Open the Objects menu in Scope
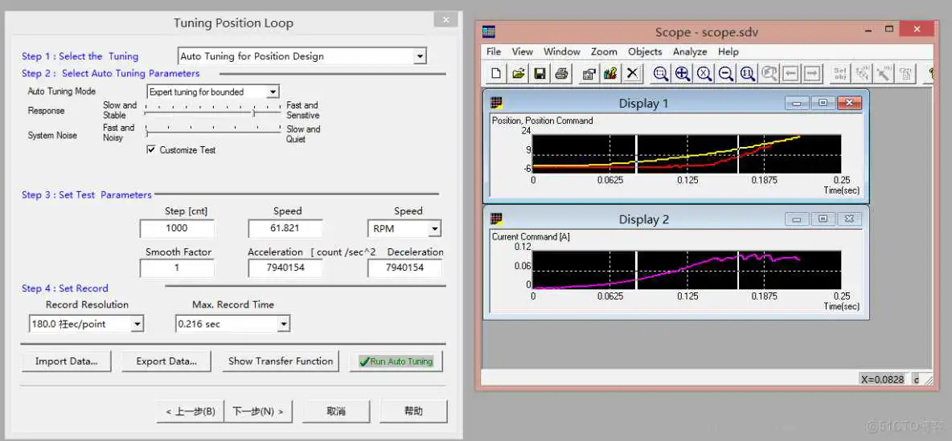 click(x=645, y=51)
